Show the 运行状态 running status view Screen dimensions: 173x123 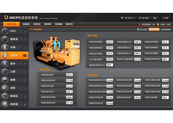(142, 29)
